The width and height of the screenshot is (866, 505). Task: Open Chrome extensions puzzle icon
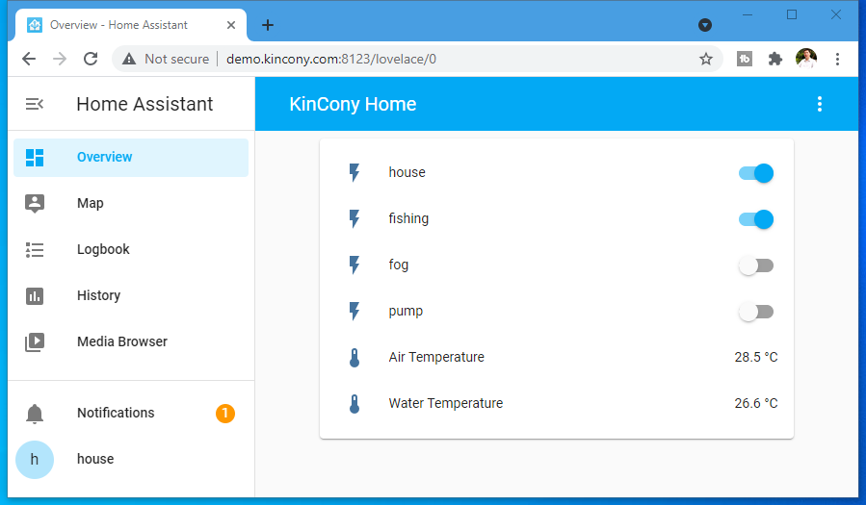[x=774, y=59]
